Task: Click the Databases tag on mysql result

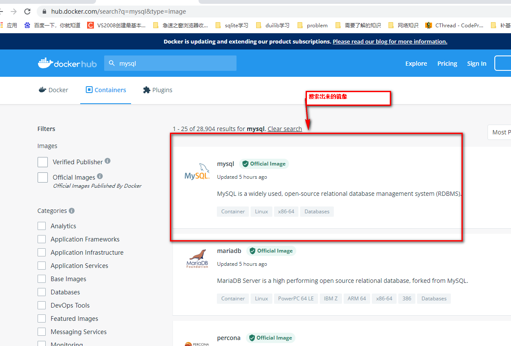Action: (317, 212)
